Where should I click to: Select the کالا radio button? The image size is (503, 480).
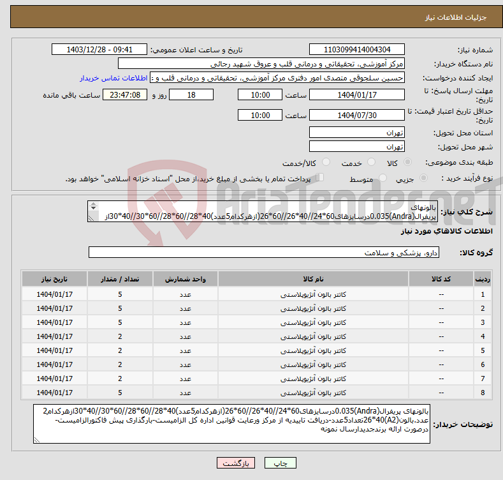408,163
